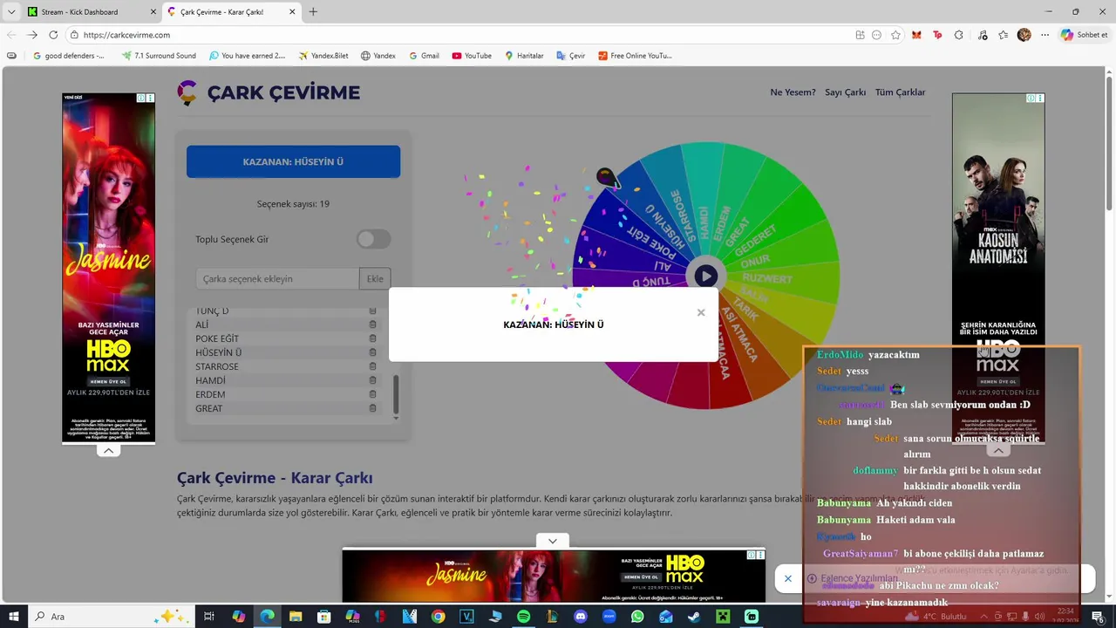This screenshot has width=1116, height=628.
Task: Open Spotify from the taskbar
Action: 523,617
